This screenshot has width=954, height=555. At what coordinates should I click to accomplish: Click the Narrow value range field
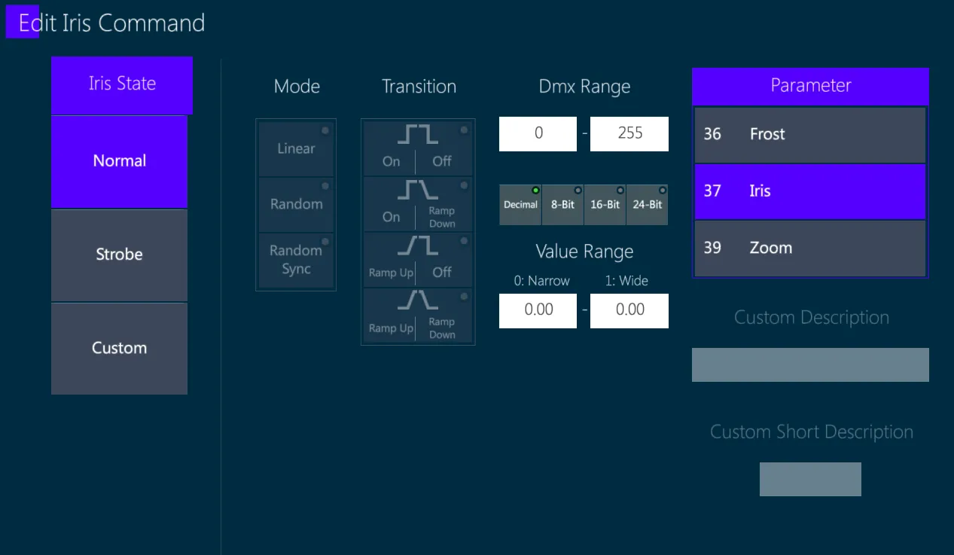[x=538, y=310]
